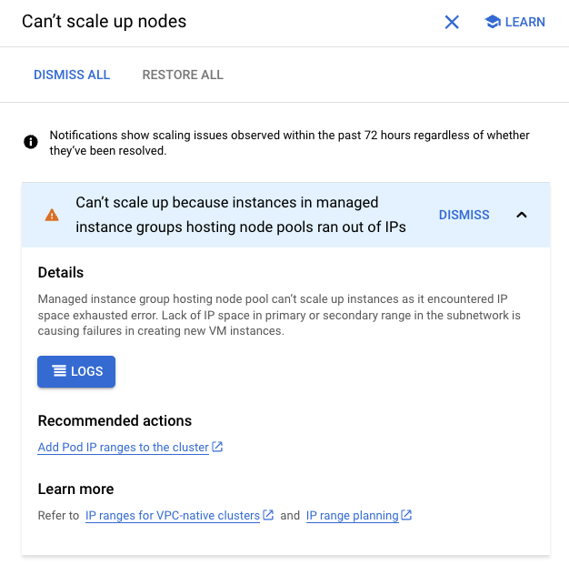The width and height of the screenshot is (569, 565).
Task: Dismiss the ran out of IPs warning
Action: click(464, 215)
